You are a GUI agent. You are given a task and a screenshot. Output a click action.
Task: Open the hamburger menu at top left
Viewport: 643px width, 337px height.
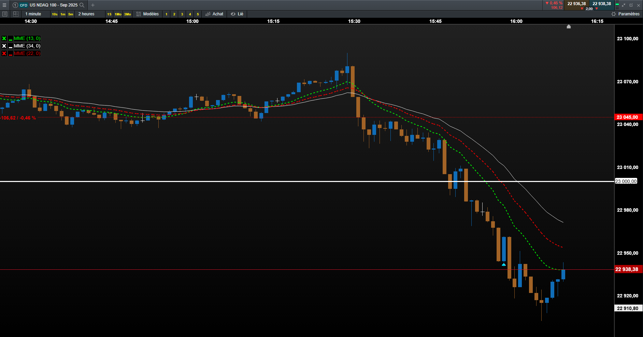point(4,5)
